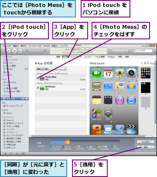This screenshot has height=177, width=157.
Task: Click the Gorillacam app icon in list
Action: point(42,88)
